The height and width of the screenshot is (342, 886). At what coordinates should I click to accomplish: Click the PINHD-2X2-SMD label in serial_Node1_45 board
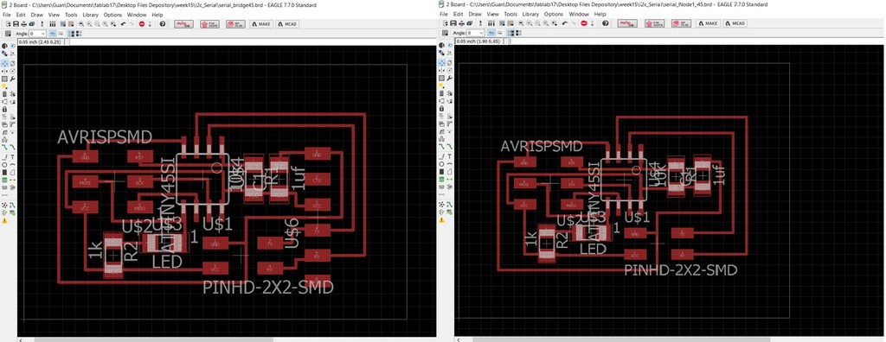(681, 270)
